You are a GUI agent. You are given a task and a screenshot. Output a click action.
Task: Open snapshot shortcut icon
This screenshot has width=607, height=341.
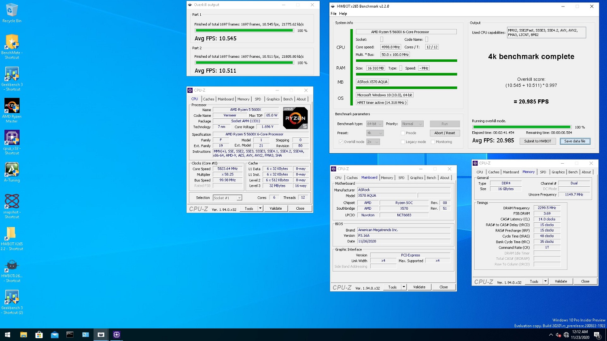tap(12, 206)
